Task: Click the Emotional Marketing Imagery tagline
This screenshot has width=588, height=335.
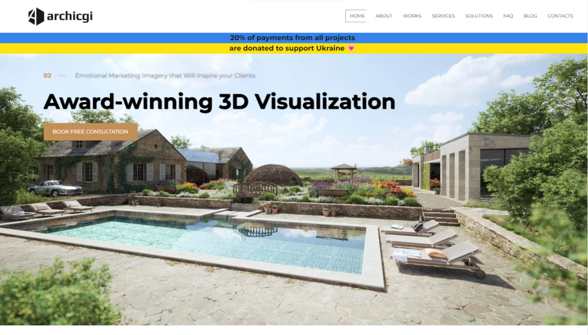Action: point(165,75)
